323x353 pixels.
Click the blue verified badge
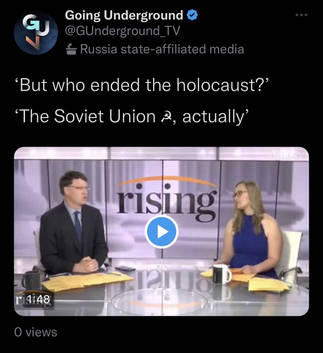(192, 15)
